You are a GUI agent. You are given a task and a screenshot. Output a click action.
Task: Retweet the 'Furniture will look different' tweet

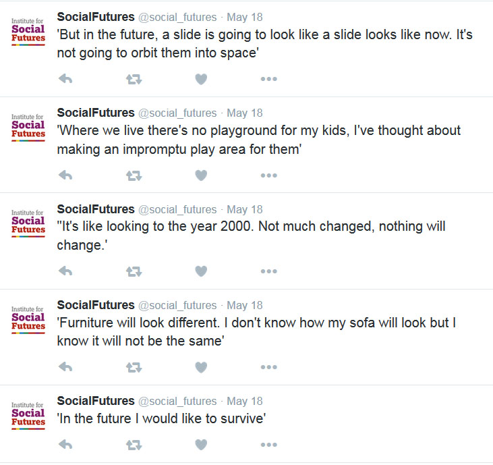tap(134, 367)
